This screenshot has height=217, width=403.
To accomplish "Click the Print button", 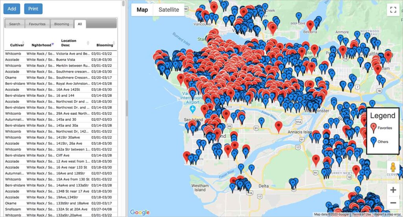I will coord(33,9).
